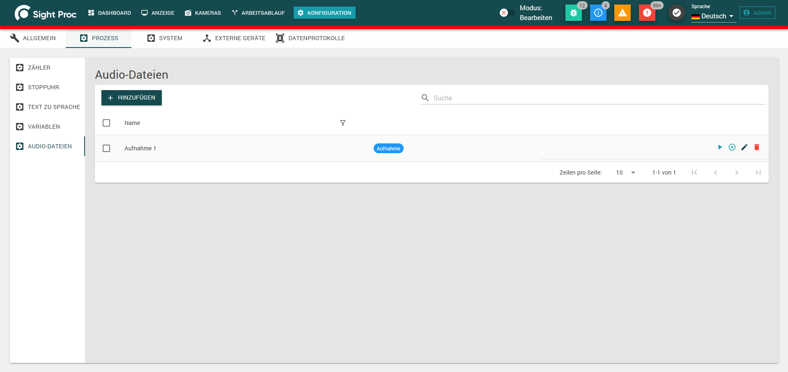Open the green bug notifications icon
The width and height of the screenshot is (788, 372).
click(574, 13)
